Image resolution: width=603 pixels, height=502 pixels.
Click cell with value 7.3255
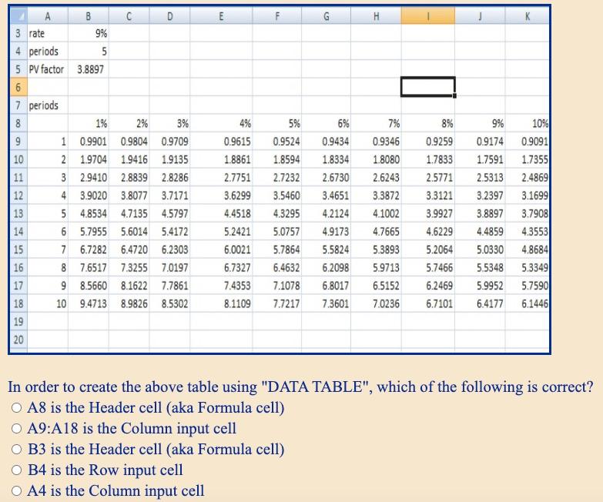[x=129, y=267]
